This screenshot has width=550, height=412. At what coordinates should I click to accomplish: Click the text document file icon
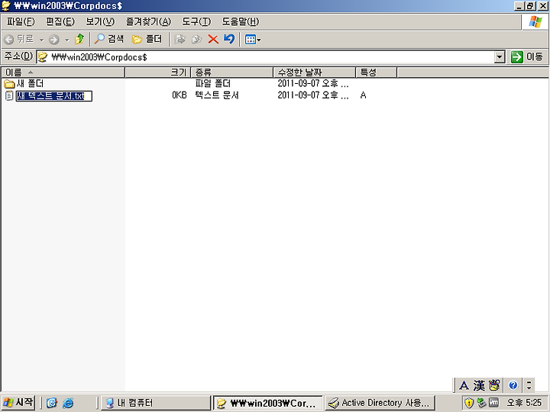9,95
